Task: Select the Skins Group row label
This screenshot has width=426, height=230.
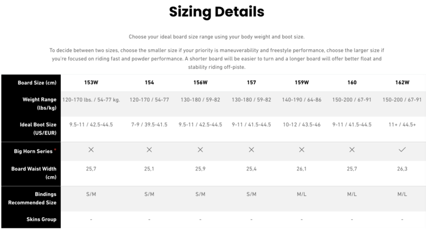Action: pos(31,219)
